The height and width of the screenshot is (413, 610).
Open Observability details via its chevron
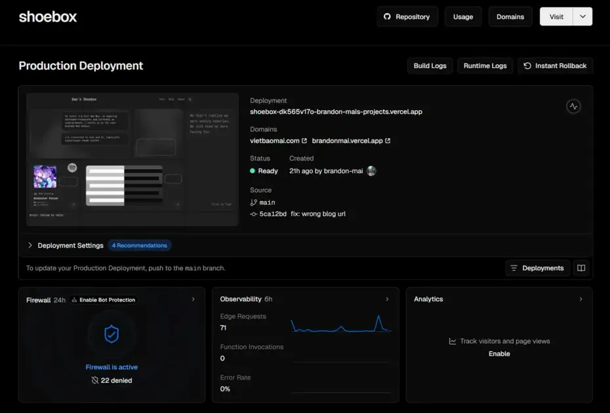point(387,299)
